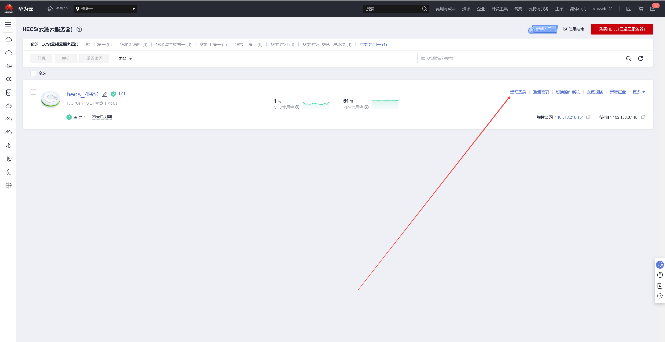Copy the elastic public IP address

click(588, 117)
